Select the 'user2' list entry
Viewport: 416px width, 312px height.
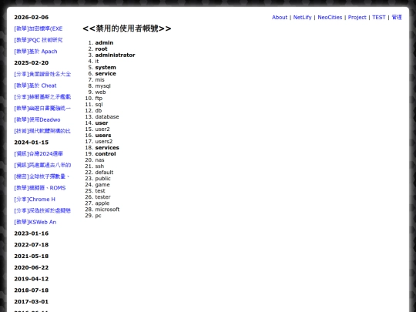102,129
